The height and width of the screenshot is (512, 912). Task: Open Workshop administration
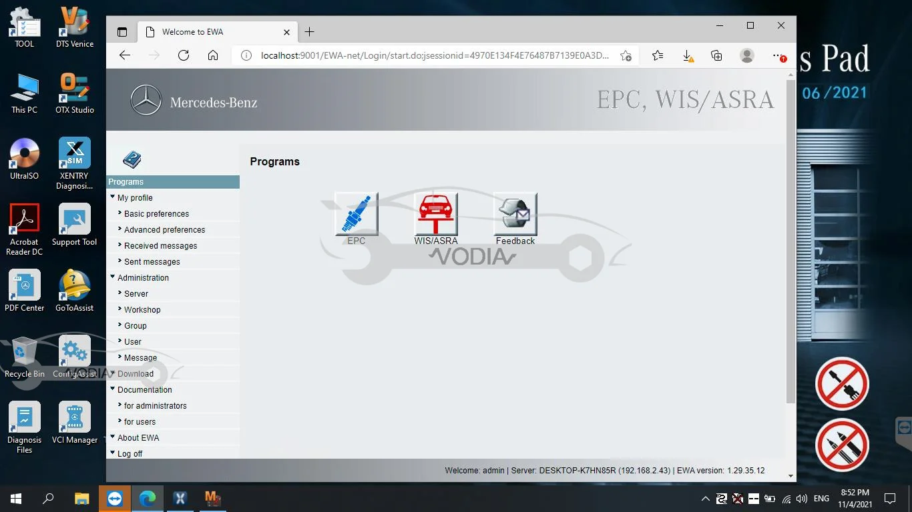(x=142, y=310)
